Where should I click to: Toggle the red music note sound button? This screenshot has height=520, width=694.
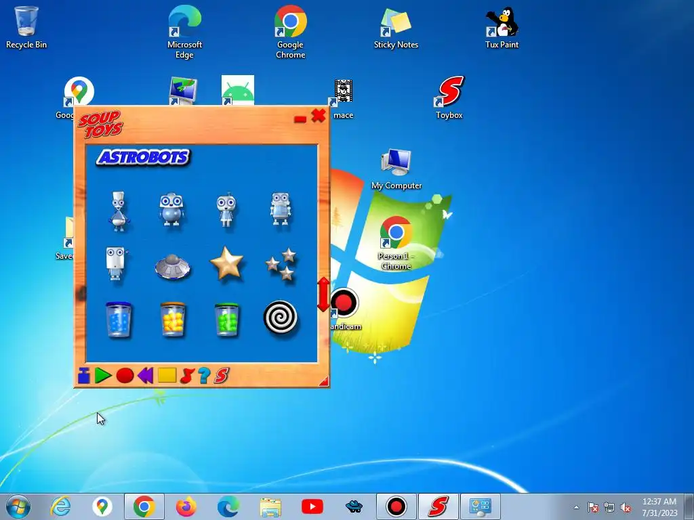[x=187, y=376]
